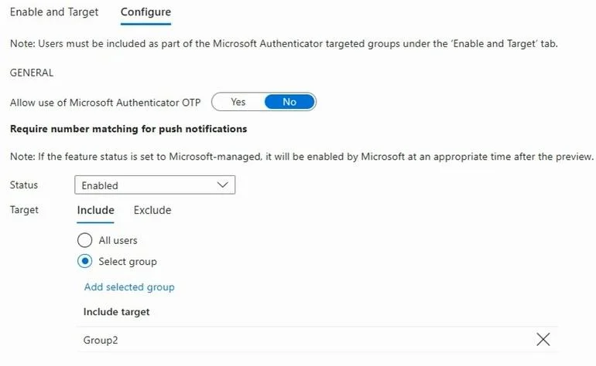Select the Configure tab
This screenshot has width=596, height=366.
146,12
